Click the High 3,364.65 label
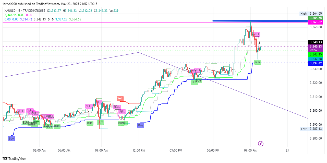The height and width of the screenshot is (163, 327). pos(311,14)
